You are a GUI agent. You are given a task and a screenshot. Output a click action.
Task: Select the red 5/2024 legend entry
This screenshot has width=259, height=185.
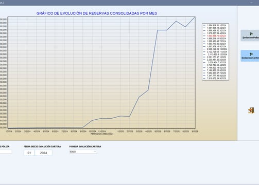click(x=215, y=36)
